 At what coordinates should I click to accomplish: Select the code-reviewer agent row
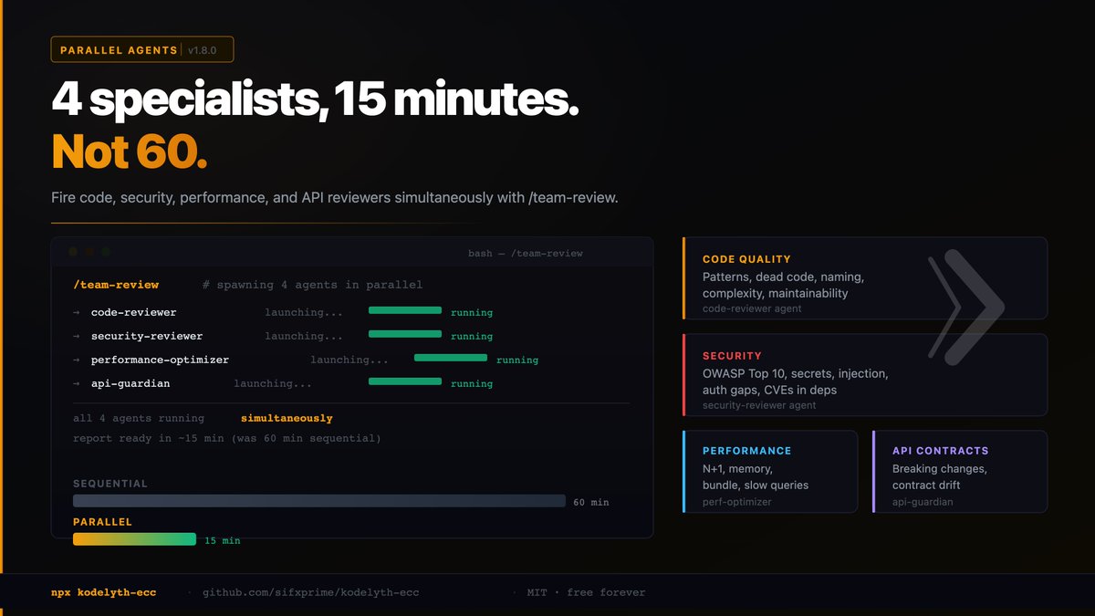pos(283,312)
